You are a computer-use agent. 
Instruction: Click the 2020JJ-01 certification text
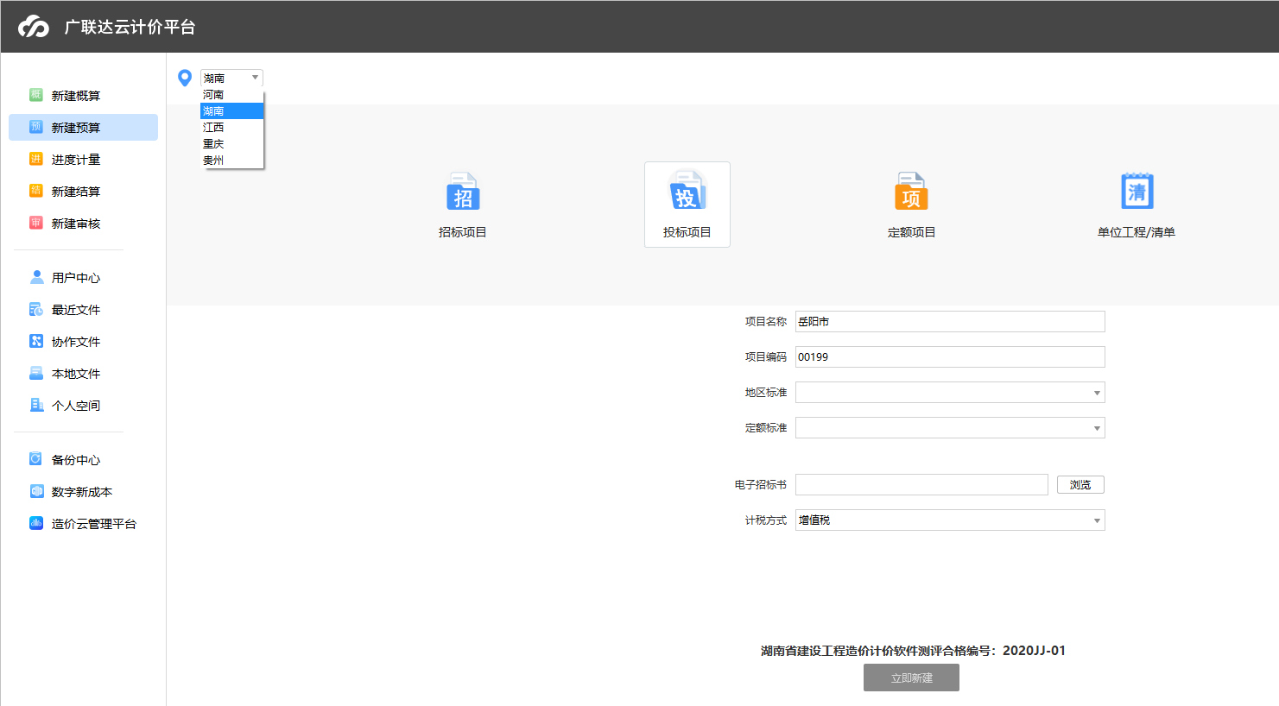[x=1034, y=651]
